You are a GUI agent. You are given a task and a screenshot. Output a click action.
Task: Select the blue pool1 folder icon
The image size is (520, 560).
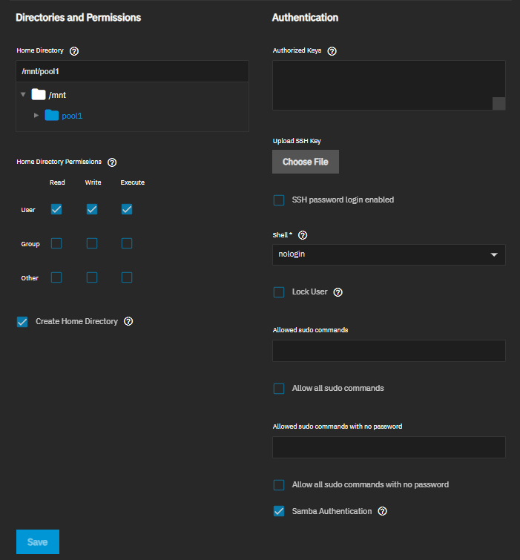pos(51,116)
